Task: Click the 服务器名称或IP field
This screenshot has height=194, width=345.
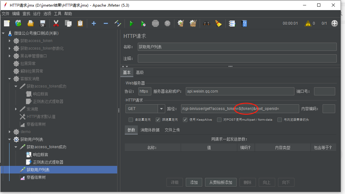Action: click(x=240, y=91)
